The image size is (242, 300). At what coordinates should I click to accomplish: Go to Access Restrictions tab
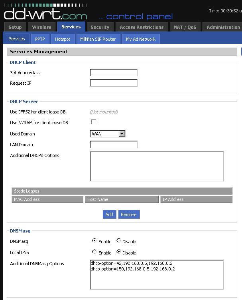point(142,27)
